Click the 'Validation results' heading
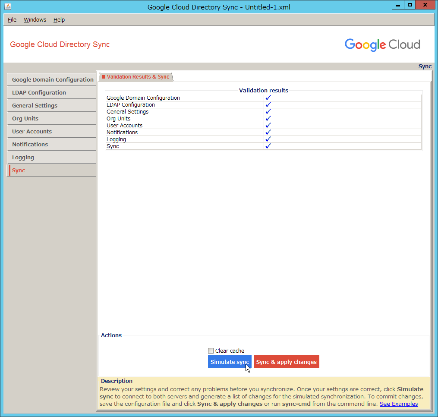The height and width of the screenshot is (417, 438). pos(263,90)
